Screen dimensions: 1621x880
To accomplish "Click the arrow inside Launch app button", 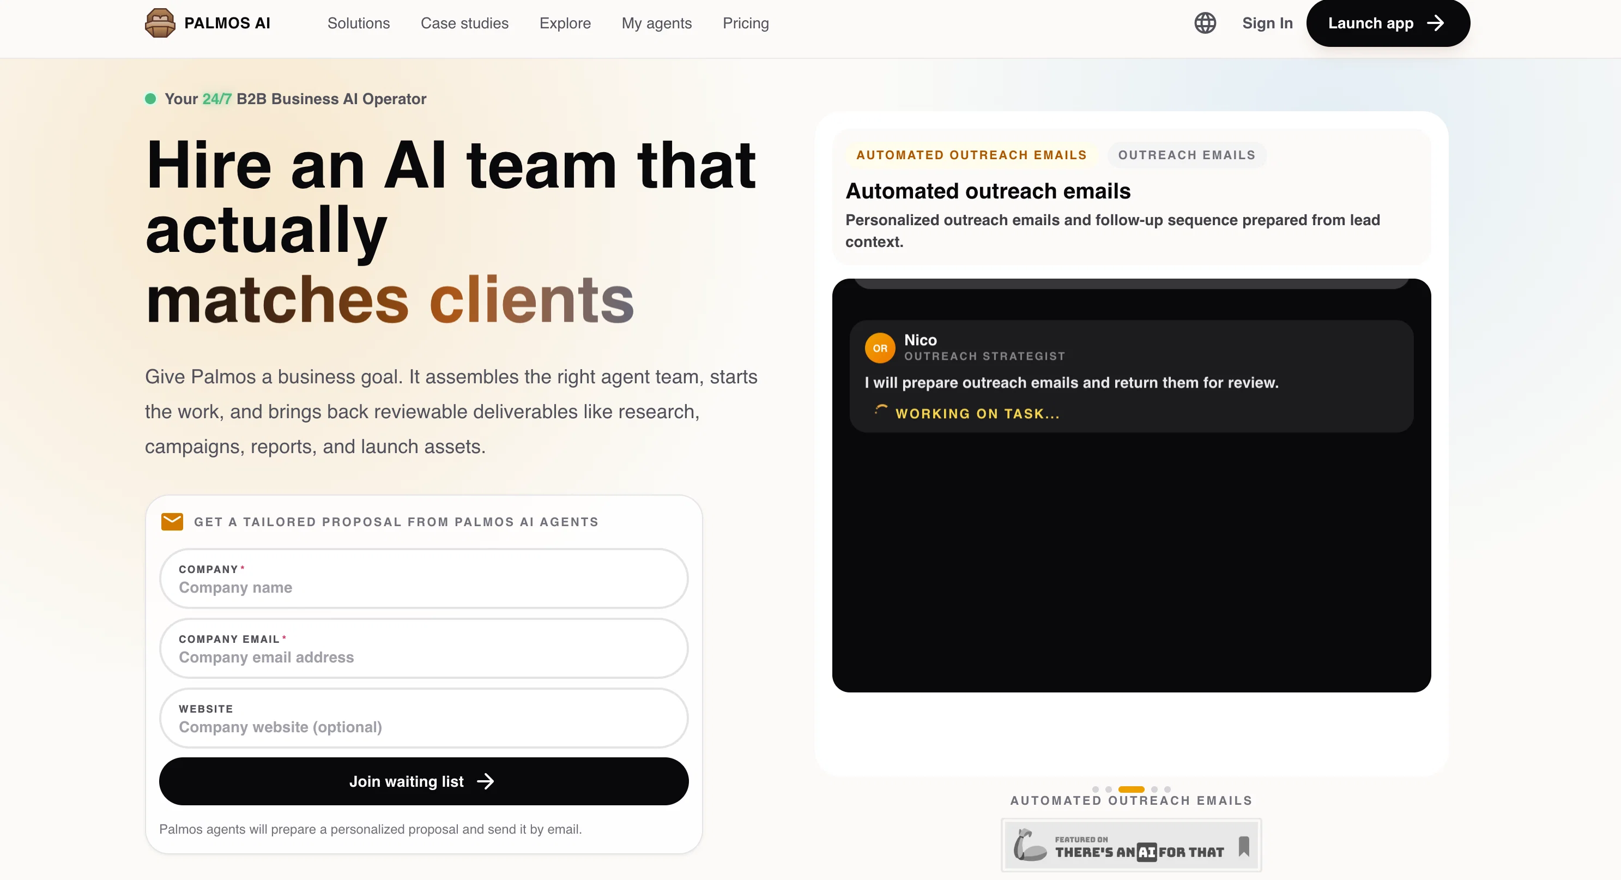I will pyautogui.click(x=1435, y=23).
